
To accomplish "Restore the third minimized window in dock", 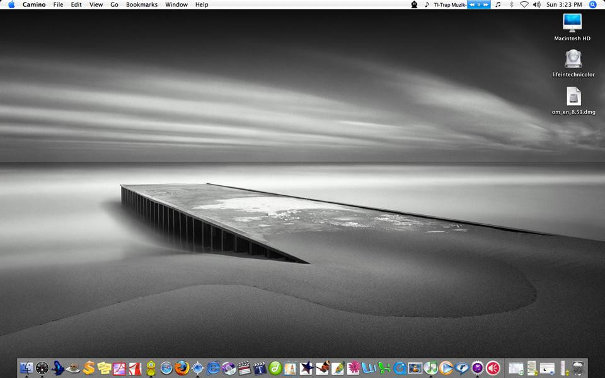I will point(547,369).
